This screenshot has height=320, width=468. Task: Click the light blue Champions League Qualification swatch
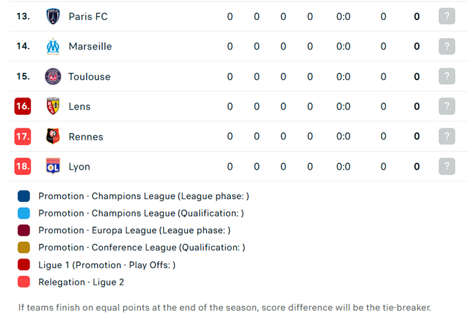tap(24, 213)
